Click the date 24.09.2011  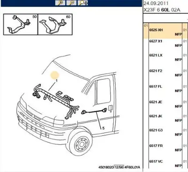pos(156,3)
